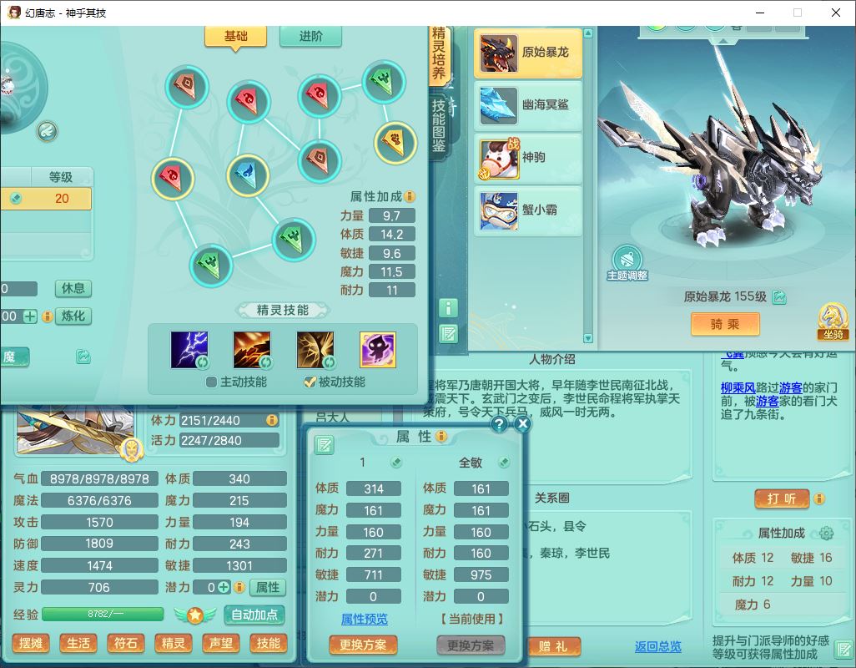
Task: Click the info coin beside 打听 button
Action: (819, 498)
